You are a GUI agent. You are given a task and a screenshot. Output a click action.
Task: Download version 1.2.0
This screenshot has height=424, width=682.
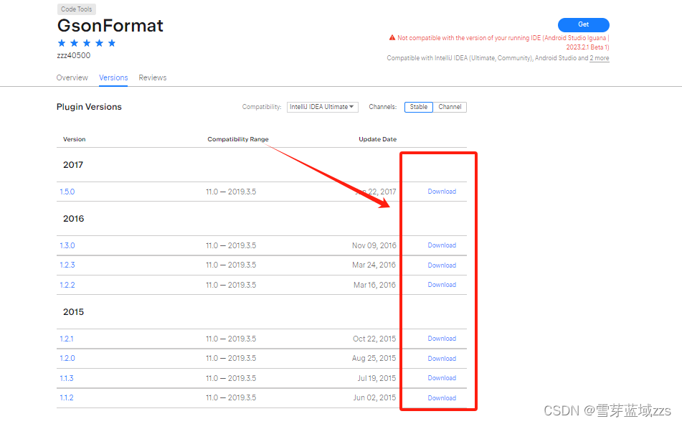[442, 358]
